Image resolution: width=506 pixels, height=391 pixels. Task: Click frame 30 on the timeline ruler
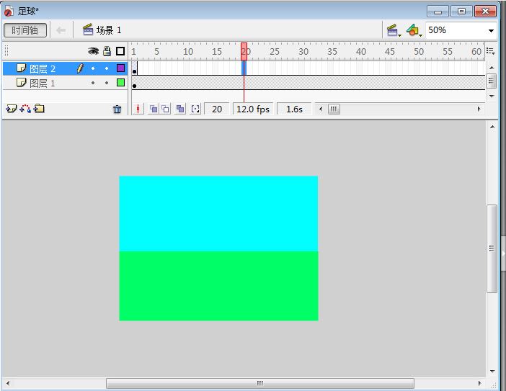[x=303, y=52]
